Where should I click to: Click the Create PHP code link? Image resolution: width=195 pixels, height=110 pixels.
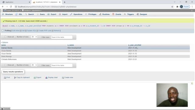pyautogui.click(x=45, y=31)
